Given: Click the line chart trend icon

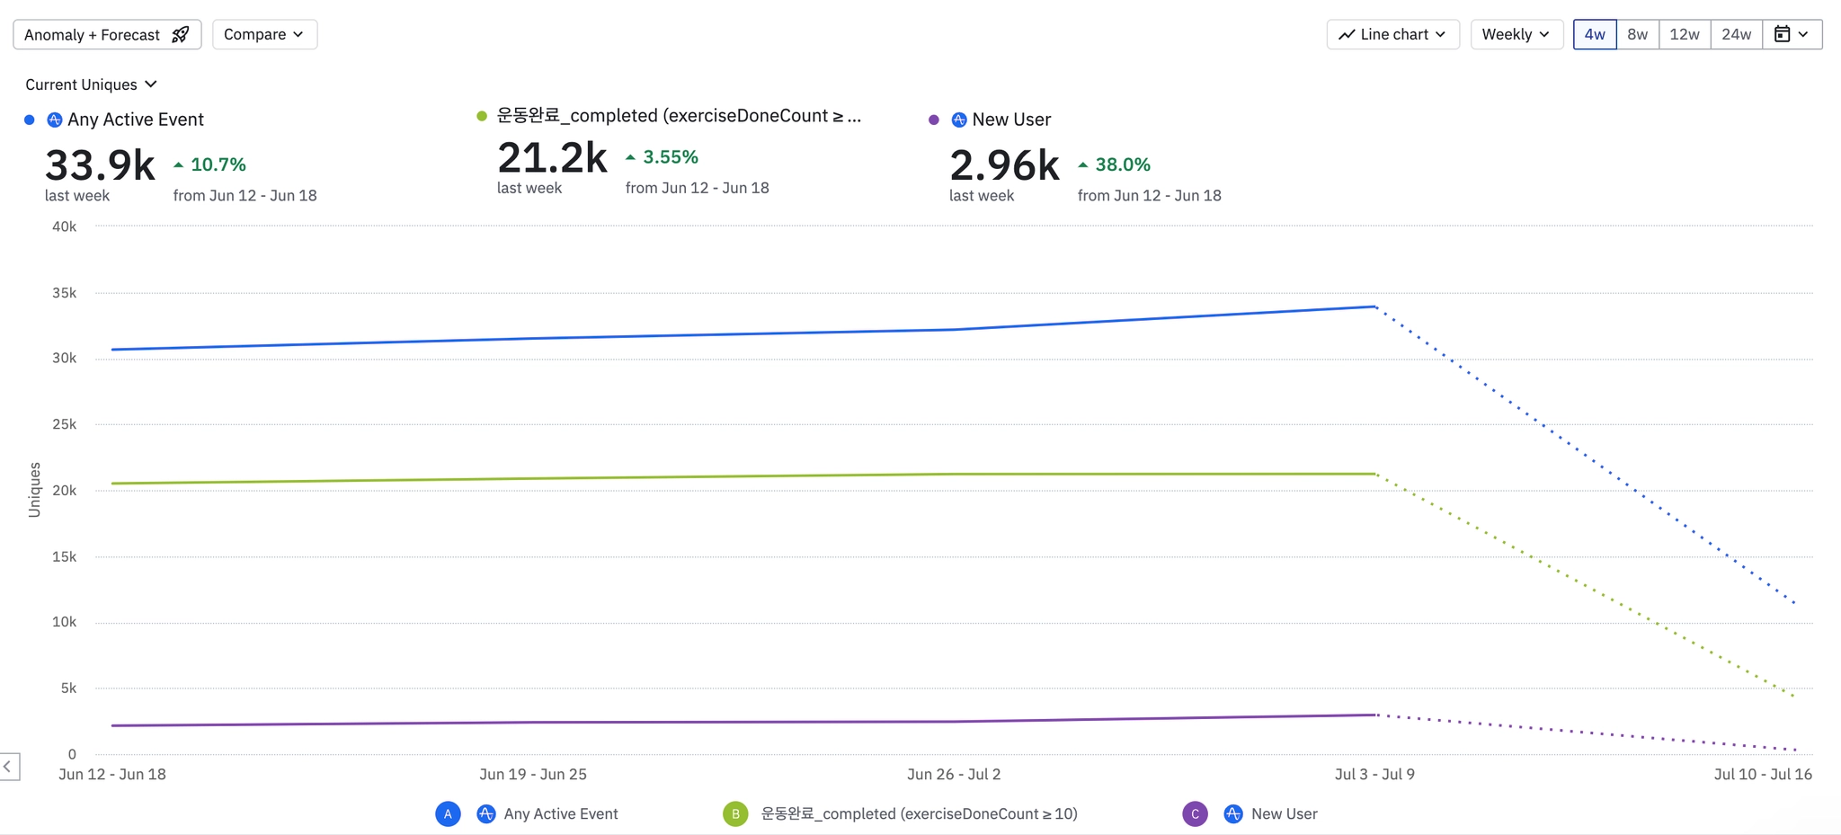Looking at the screenshot, I should coord(1347,34).
